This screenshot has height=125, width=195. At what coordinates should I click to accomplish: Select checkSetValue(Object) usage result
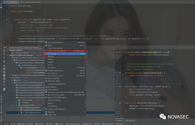(32, 112)
